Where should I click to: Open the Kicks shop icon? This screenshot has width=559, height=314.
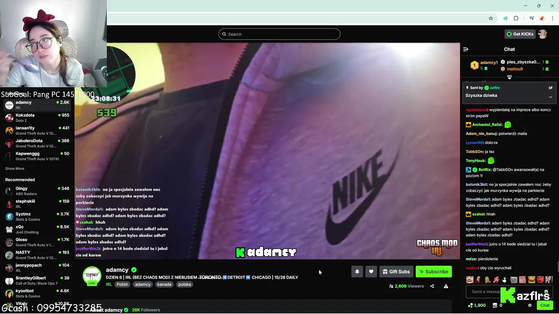point(495,305)
